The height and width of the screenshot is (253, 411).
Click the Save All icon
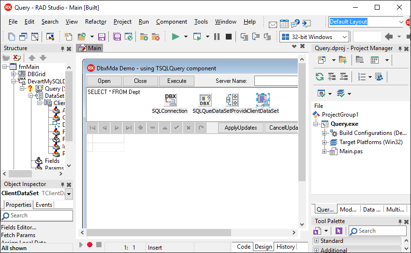tap(117, 37)
